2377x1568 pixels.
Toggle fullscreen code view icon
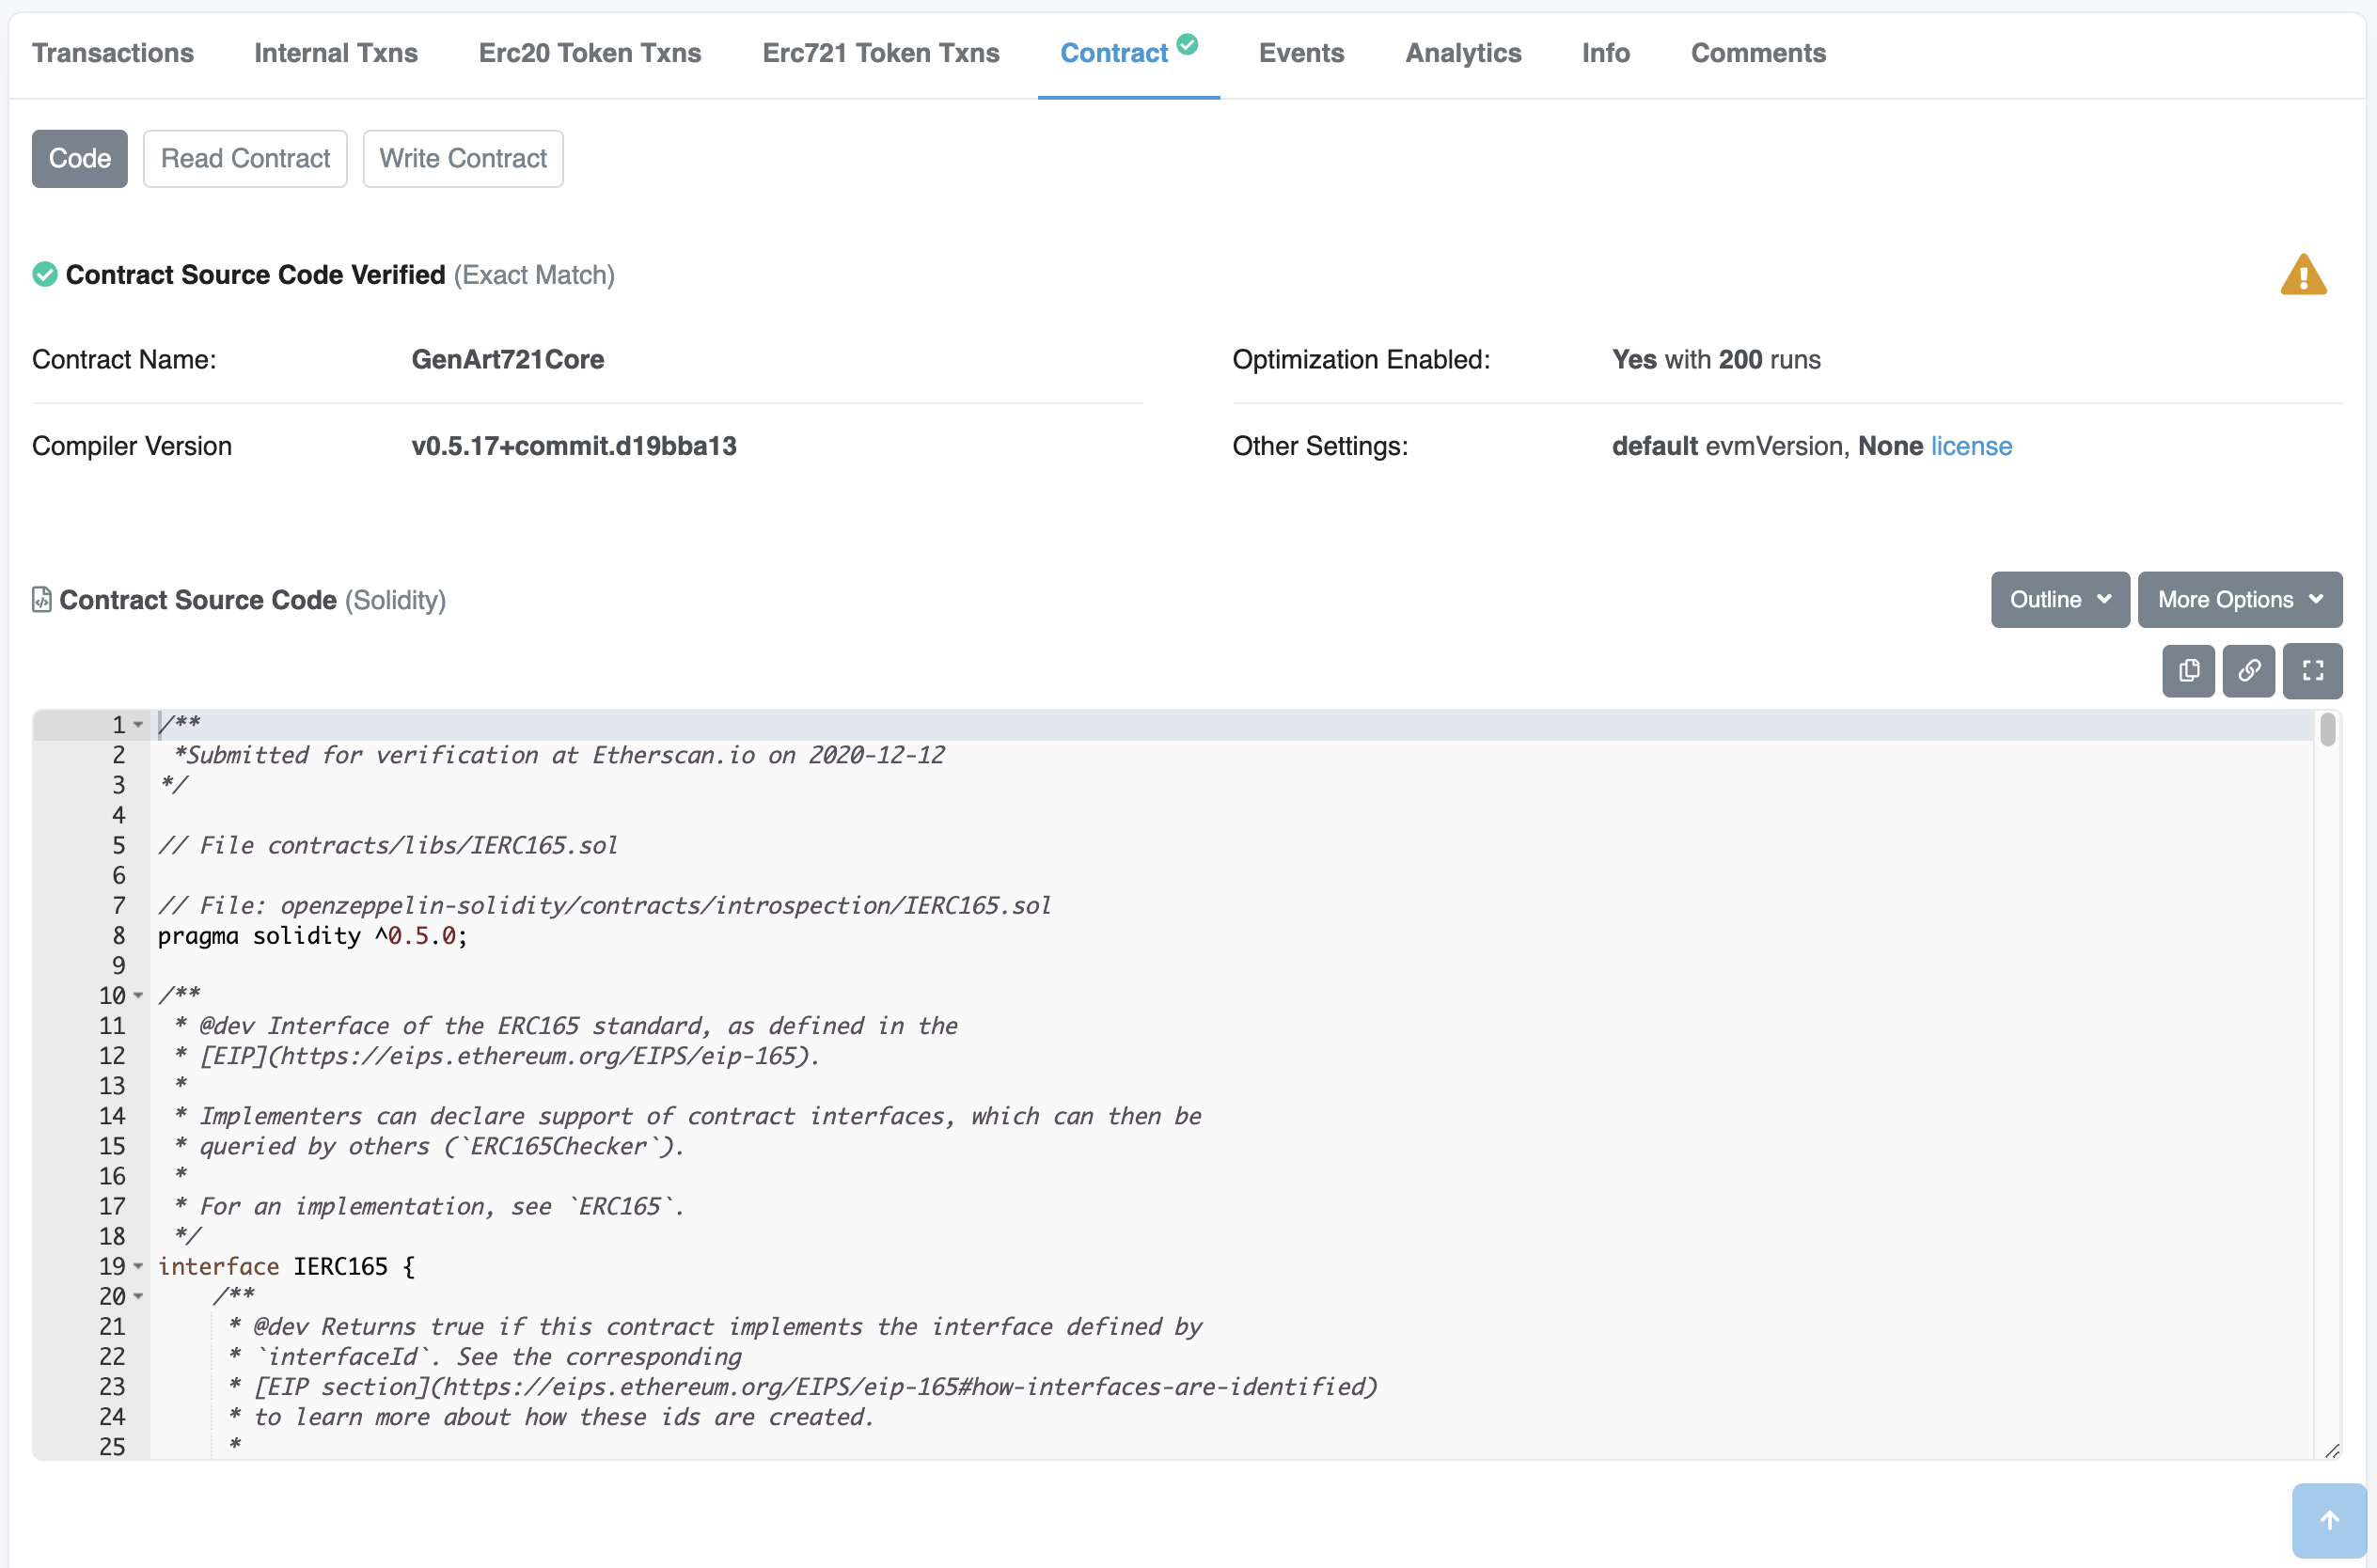[x=2312, y=670]
